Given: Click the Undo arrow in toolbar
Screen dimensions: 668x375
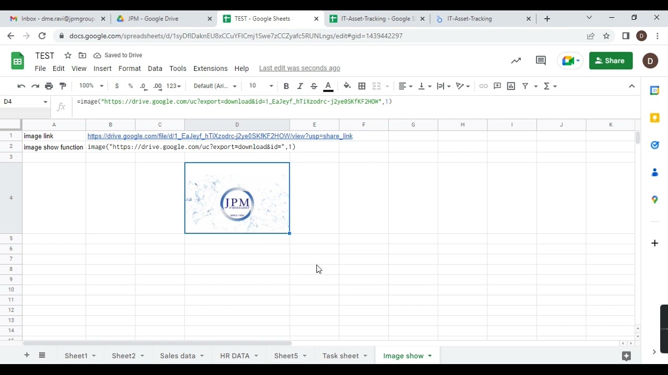Looking at the screenshot, I should pos(21,86).
